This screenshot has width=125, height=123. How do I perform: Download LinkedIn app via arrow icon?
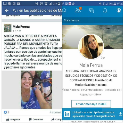tap(120, 114)
